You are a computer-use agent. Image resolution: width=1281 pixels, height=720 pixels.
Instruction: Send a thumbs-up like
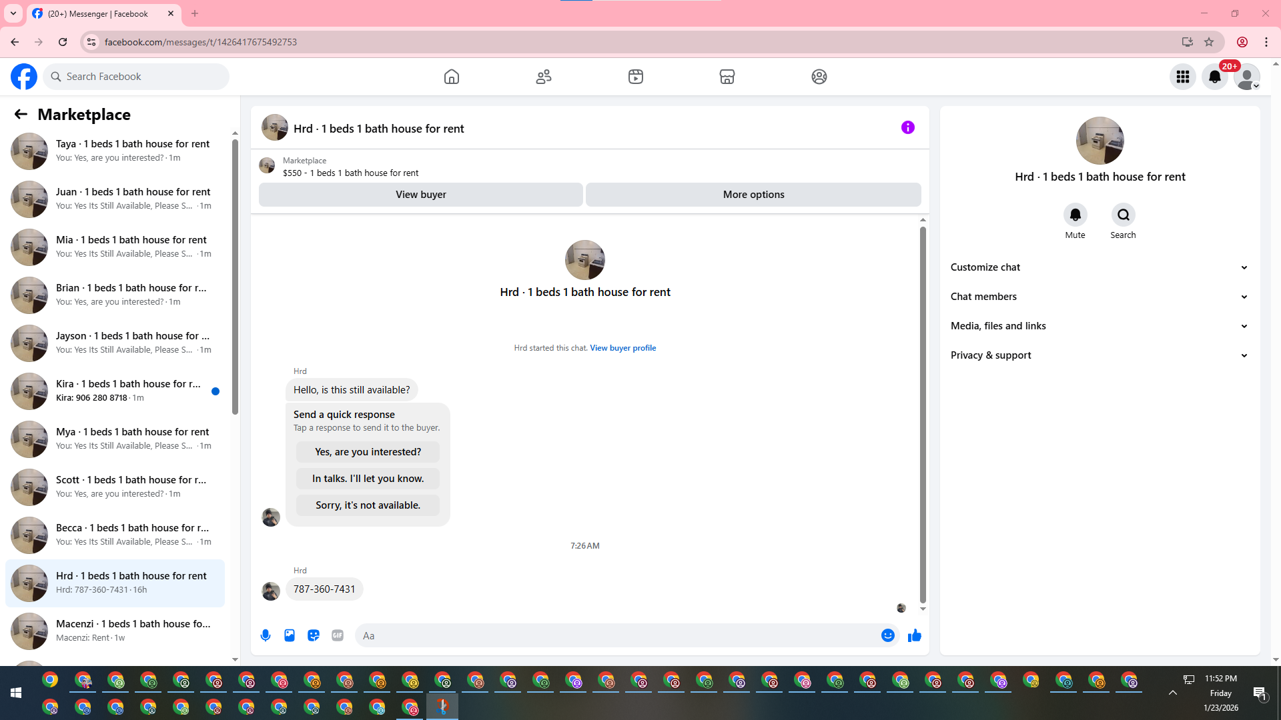(914, 635)
